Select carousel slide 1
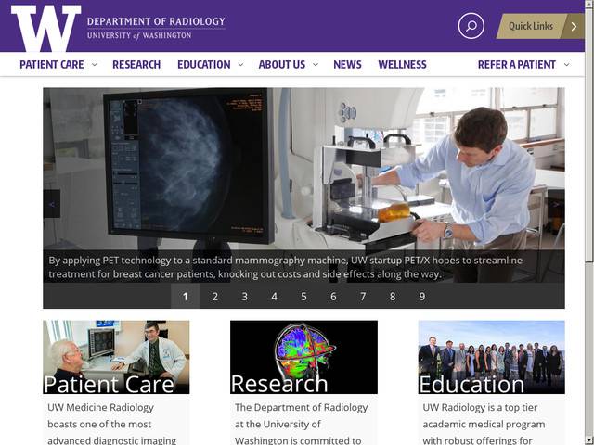The height and width of the screenshot is (445, 594). click(x=186, y=297)
